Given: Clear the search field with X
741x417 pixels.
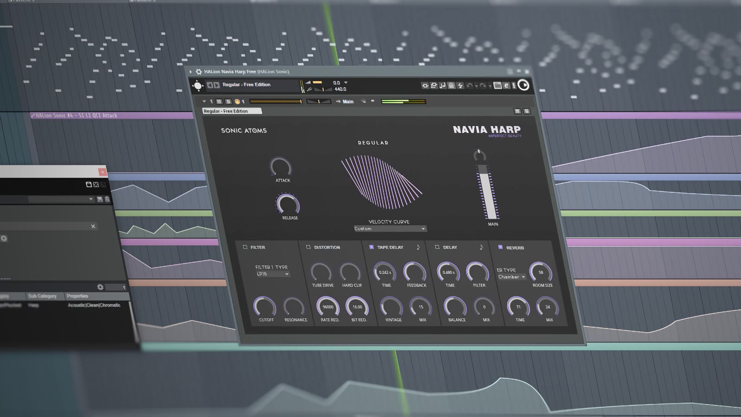Looking at the screenshot, I should click(93, 227).
